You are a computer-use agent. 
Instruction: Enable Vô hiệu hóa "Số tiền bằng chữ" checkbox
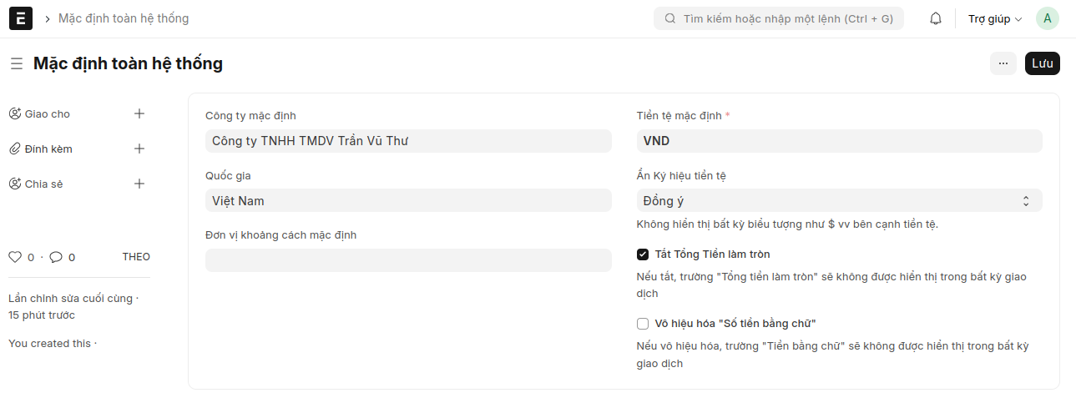pos(643,324)
